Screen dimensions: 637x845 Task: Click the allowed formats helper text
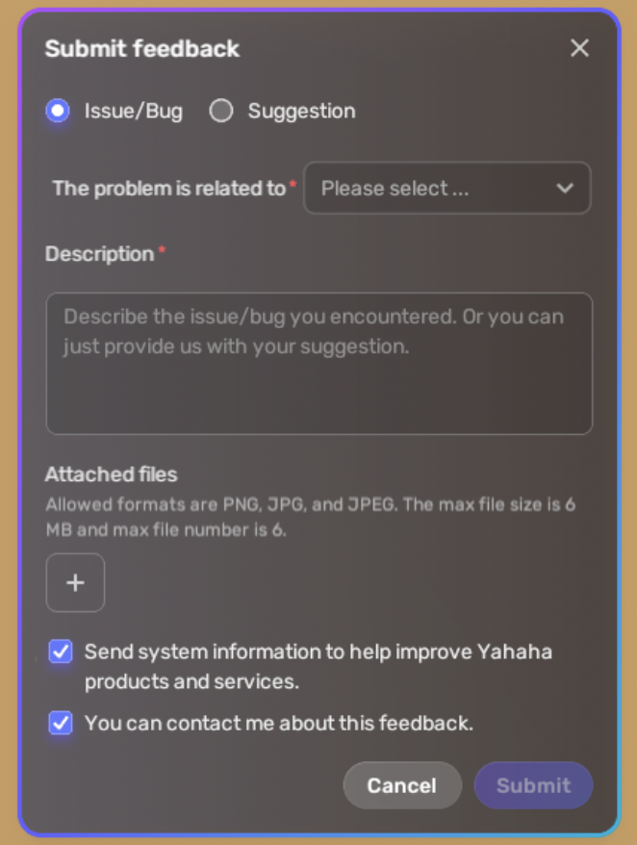point(311,518)
